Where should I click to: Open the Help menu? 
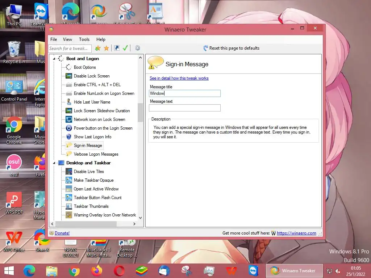tap(101, 39)
